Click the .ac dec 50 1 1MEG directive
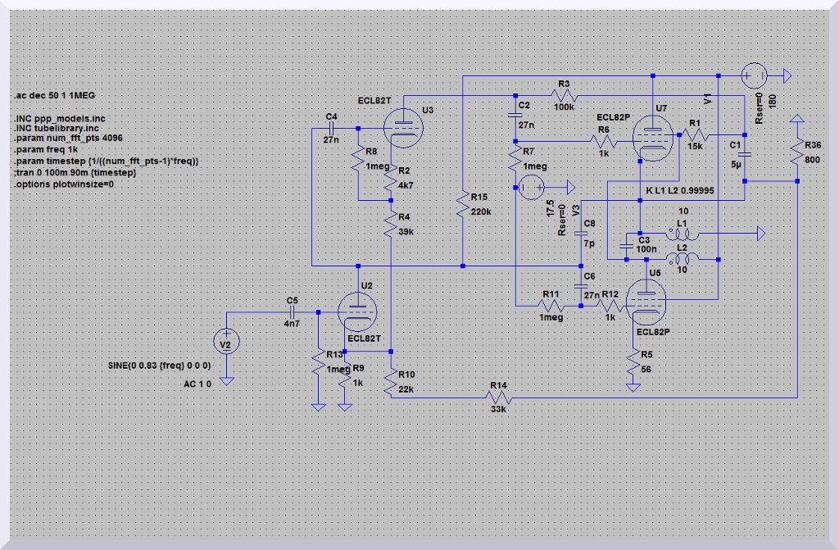 click(x=55, y=96)
